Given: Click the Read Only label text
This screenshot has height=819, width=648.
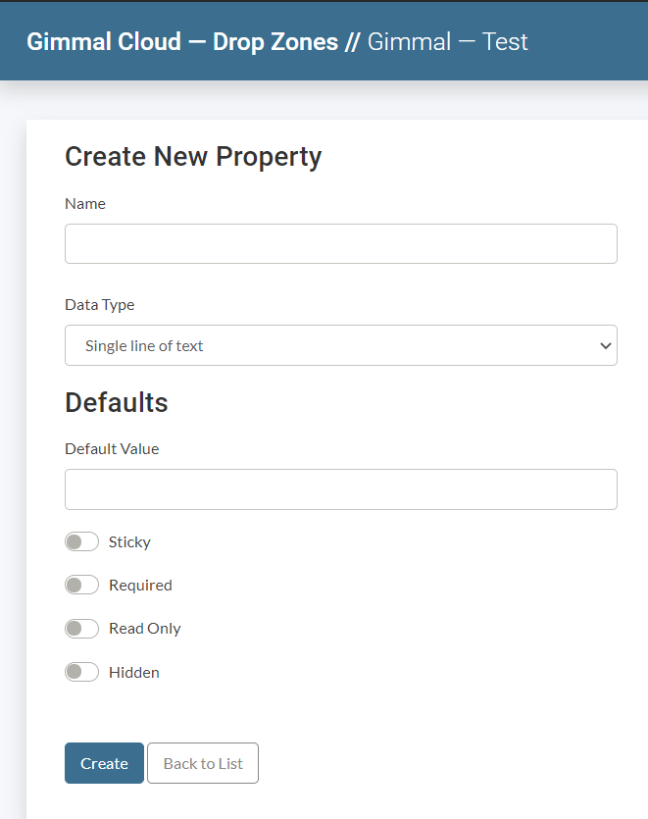Looking at the screenshot, I should pos(145,629).
